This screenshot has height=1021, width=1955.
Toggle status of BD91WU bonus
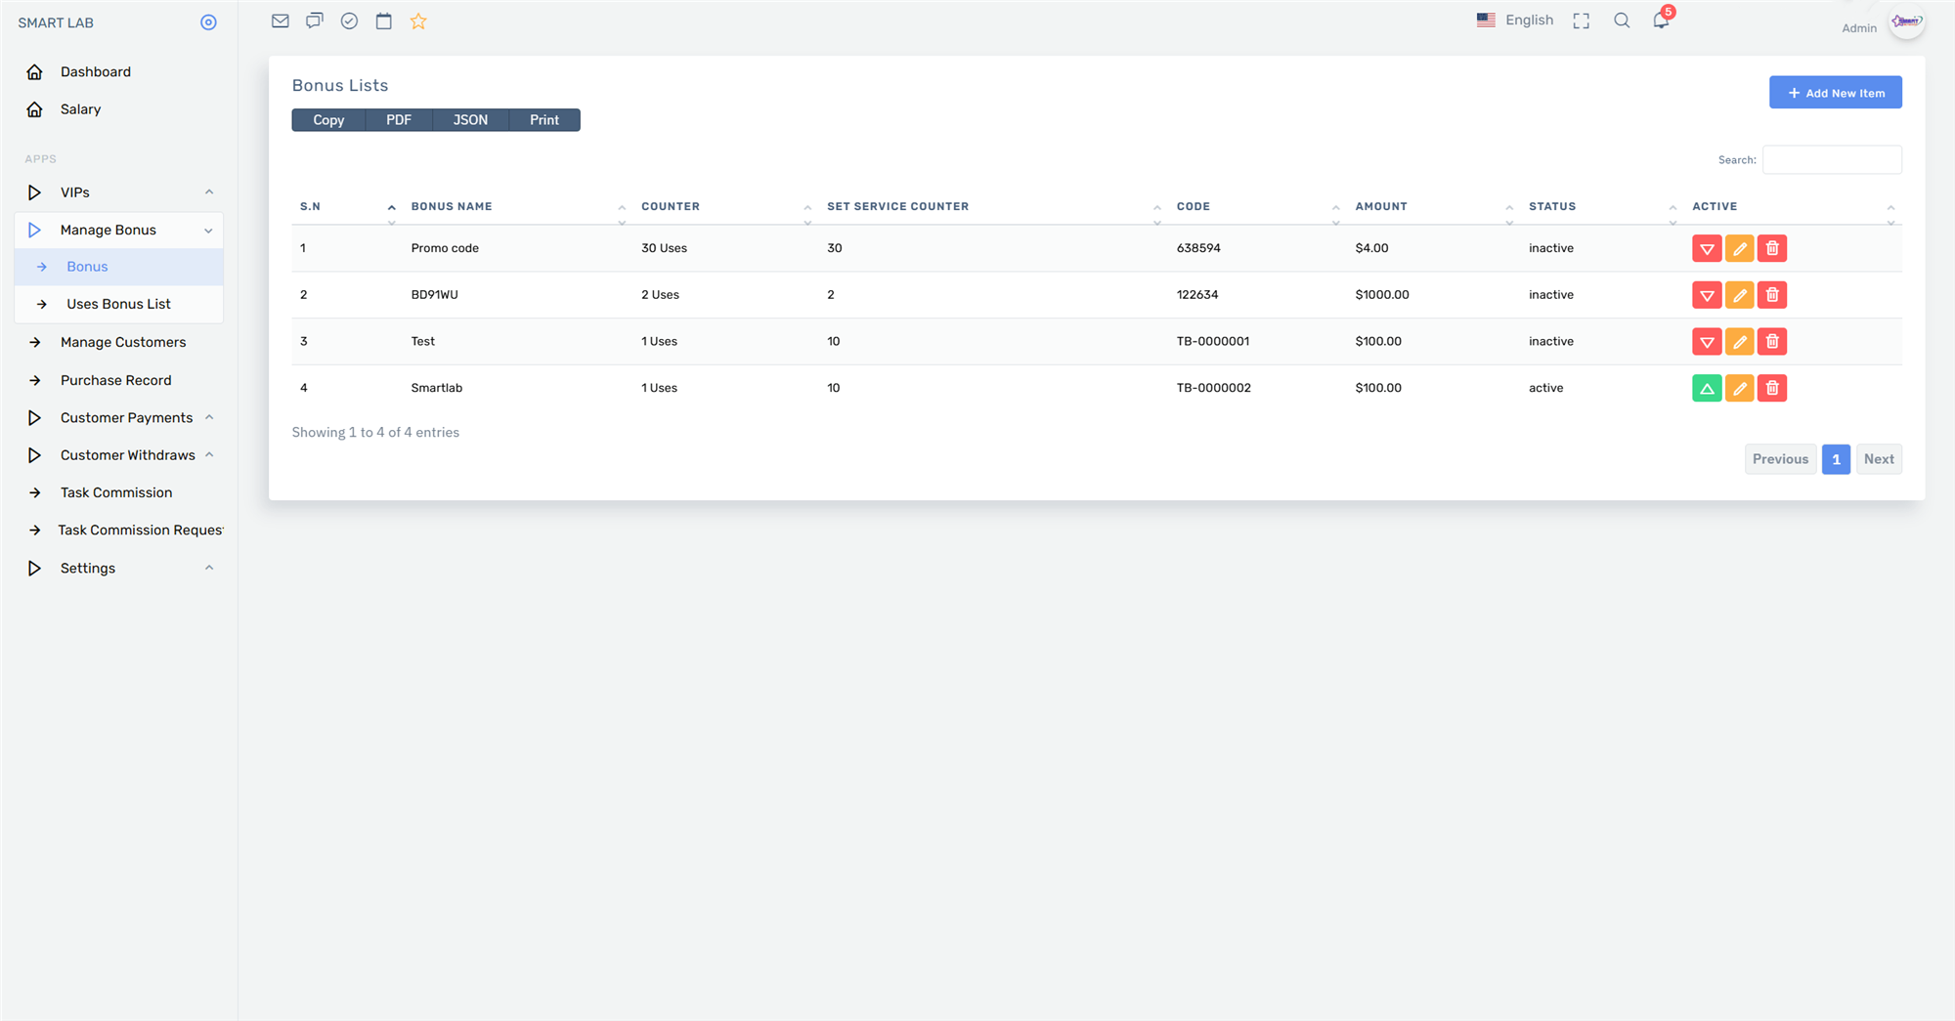[x=1707, y=295]
